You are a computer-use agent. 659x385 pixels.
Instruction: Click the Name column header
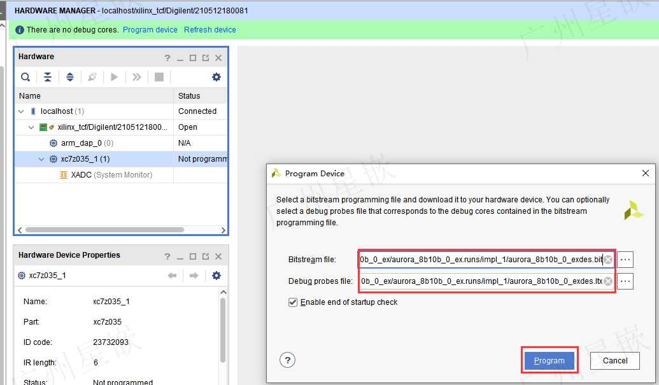click(x=94, y=95)
